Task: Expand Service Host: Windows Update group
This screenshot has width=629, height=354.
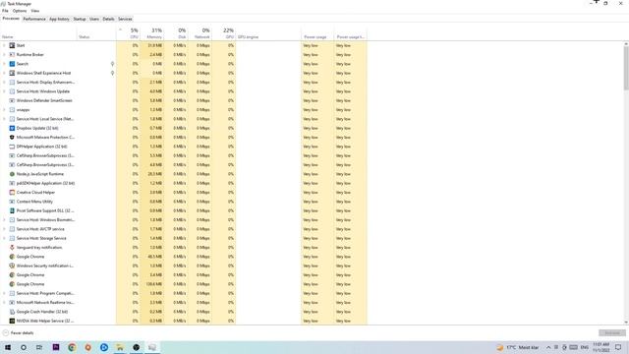Action: click(4, 91)
